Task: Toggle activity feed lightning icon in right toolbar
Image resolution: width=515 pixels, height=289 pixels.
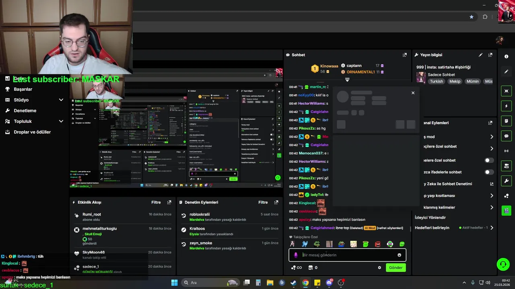Action: (x=506, y=106)
